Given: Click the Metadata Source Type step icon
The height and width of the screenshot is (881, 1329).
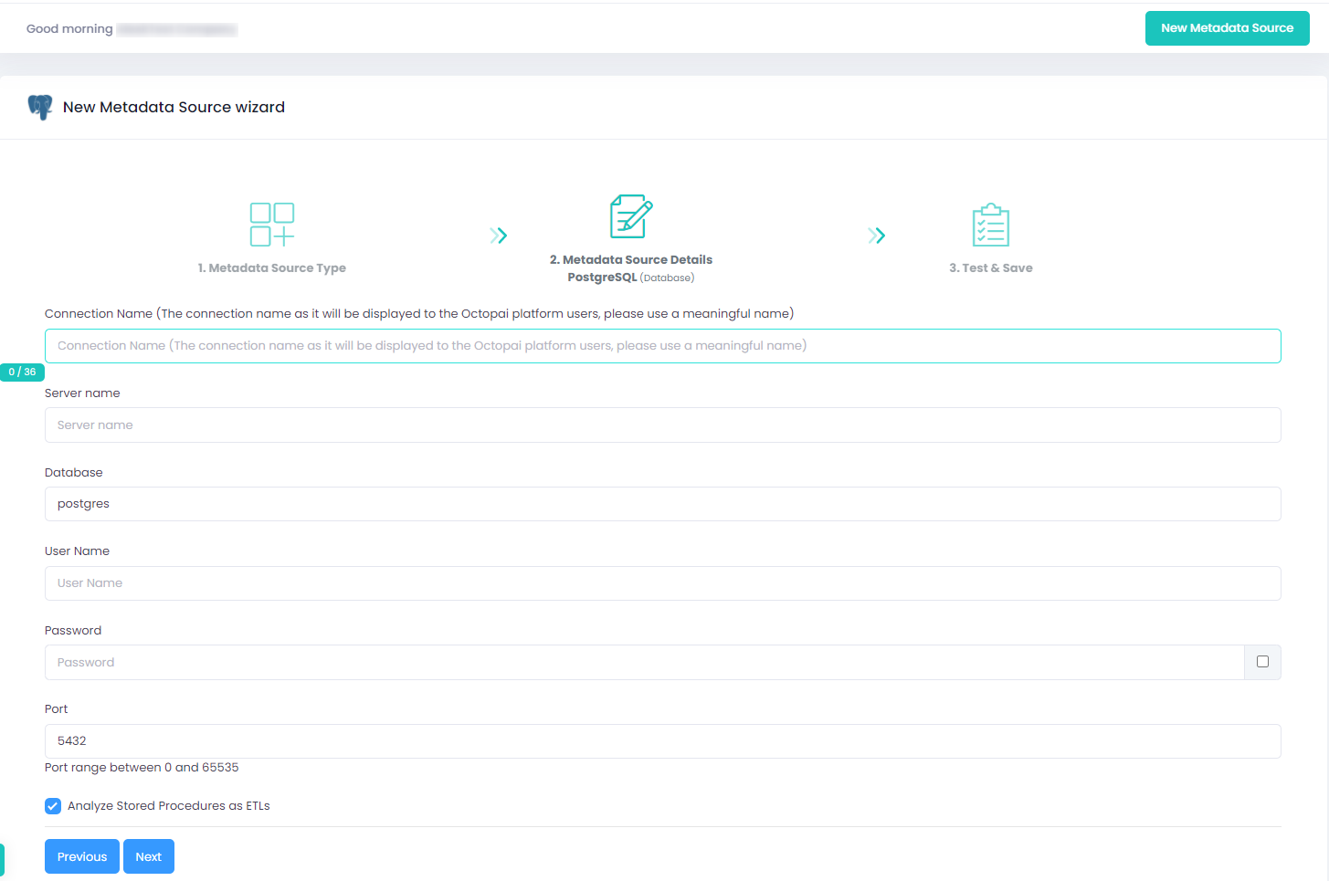Looking at the screenshot, I should coord(272,225).
